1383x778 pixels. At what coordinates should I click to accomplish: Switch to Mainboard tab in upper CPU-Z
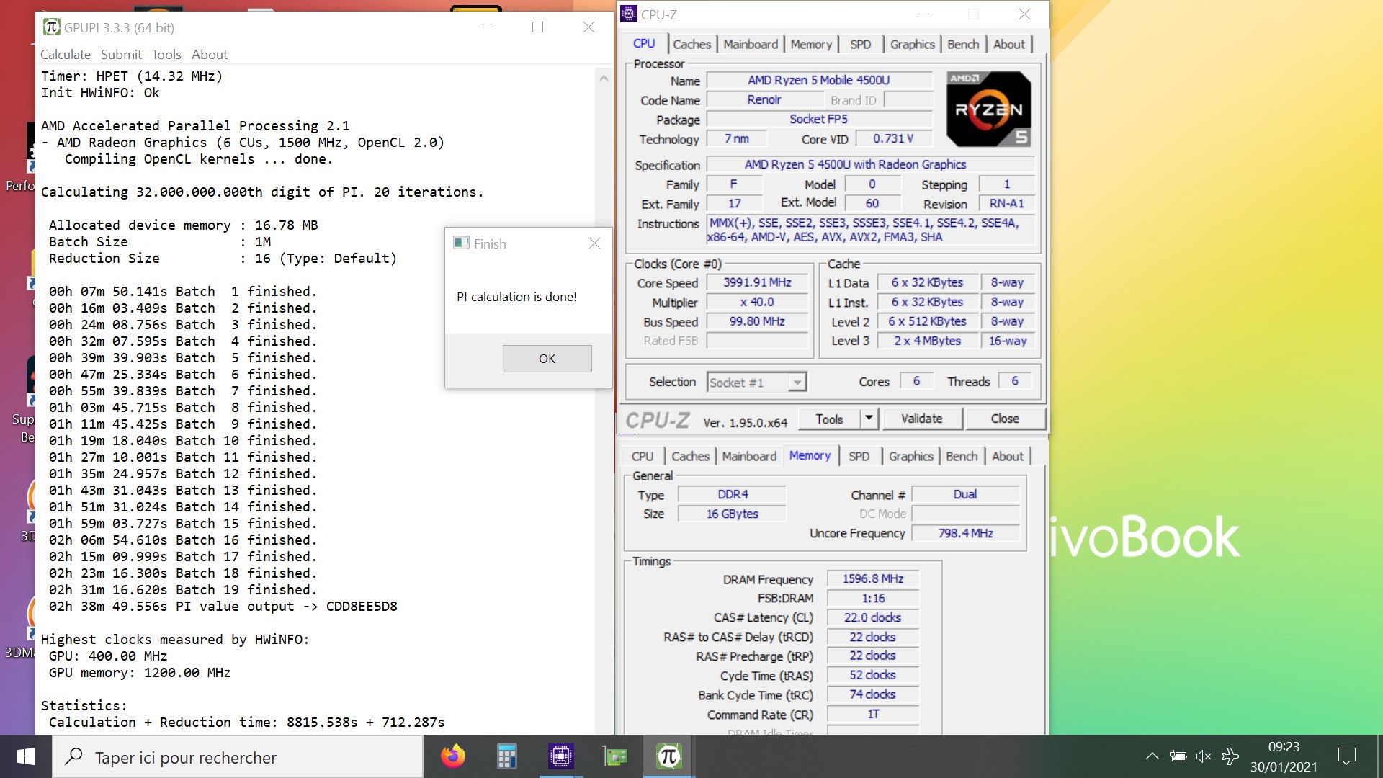[x=751, y=45]
